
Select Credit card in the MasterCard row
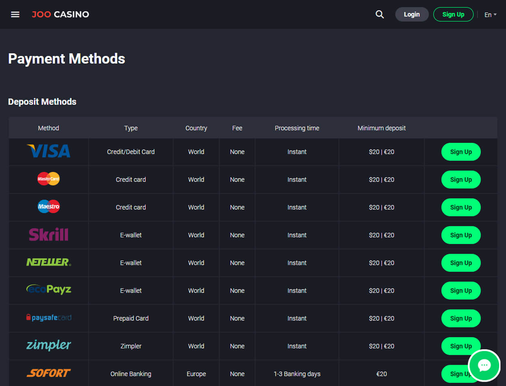pos(131,180)
